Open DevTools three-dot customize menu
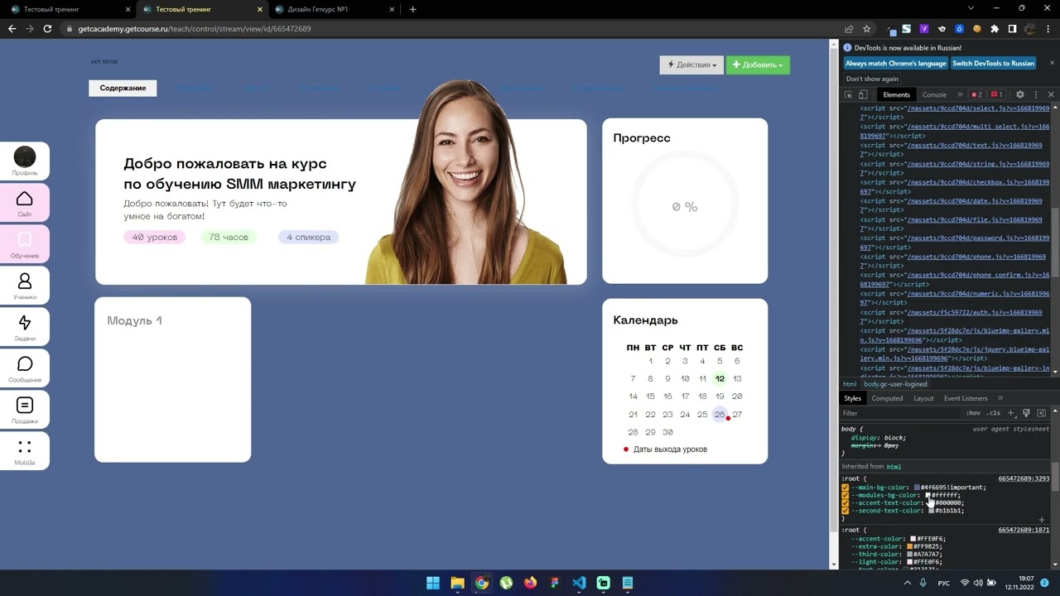The width and height of the screenshot is (1060, 596). point(1035,94)
